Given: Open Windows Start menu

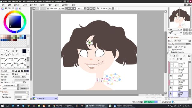Looking at the screenshot, I should 2,106.
